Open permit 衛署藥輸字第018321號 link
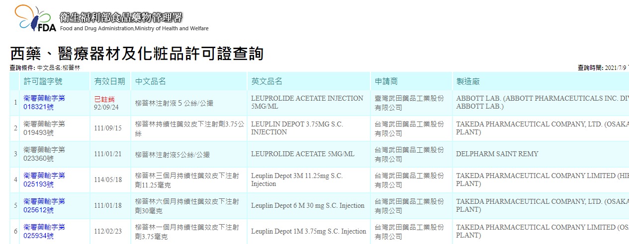Viewport: 629px width, 244px height. tap(44, 103)
